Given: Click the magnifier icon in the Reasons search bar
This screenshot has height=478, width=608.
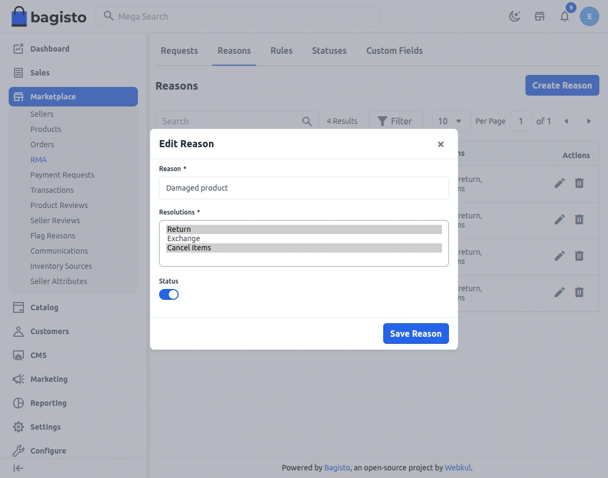Looking at the screenshot, I should point(307,121).
